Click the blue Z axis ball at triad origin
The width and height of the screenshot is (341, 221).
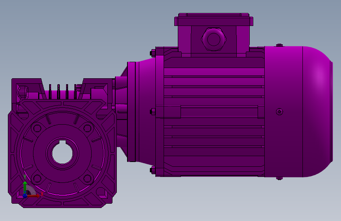click(x=25, y=196)
